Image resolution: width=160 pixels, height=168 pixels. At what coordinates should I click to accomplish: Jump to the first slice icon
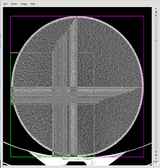(156, 9)
